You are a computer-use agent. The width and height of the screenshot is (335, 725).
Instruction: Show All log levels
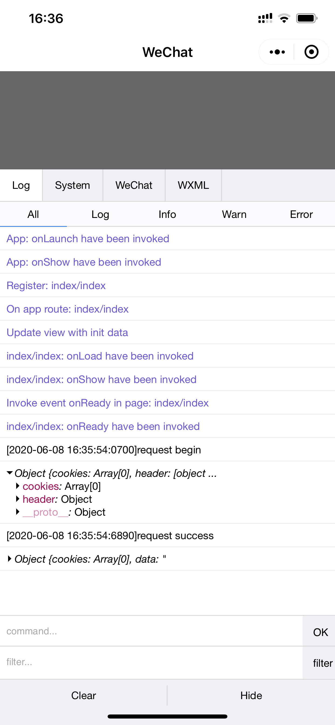33,214
